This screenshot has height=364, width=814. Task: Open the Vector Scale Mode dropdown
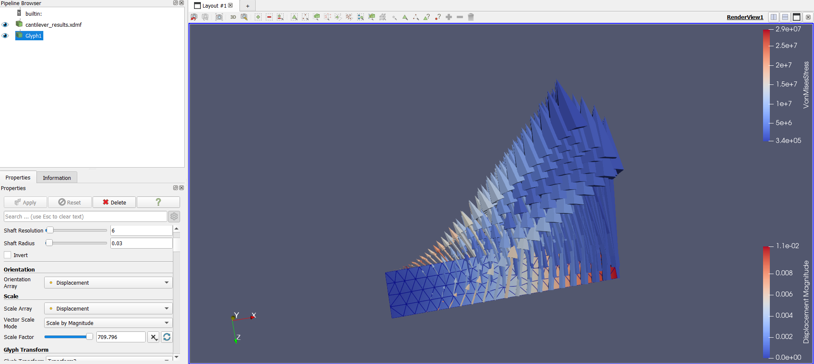tap(108, 323)
